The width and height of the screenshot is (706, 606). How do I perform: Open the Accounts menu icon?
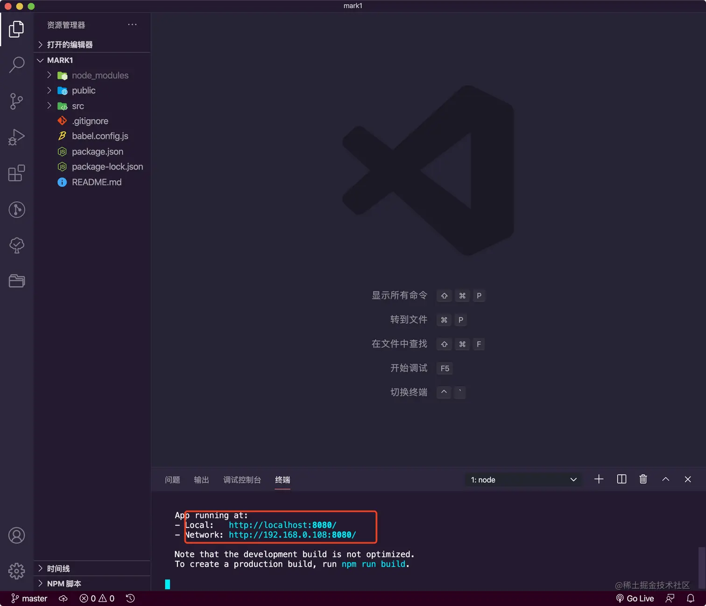16,536
